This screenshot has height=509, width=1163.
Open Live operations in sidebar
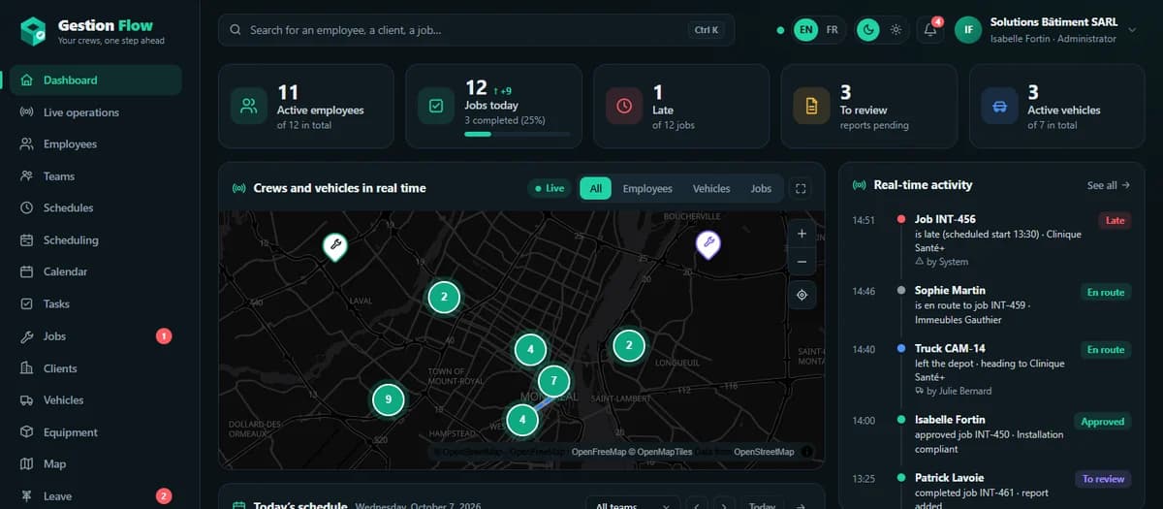pos(96,112)
